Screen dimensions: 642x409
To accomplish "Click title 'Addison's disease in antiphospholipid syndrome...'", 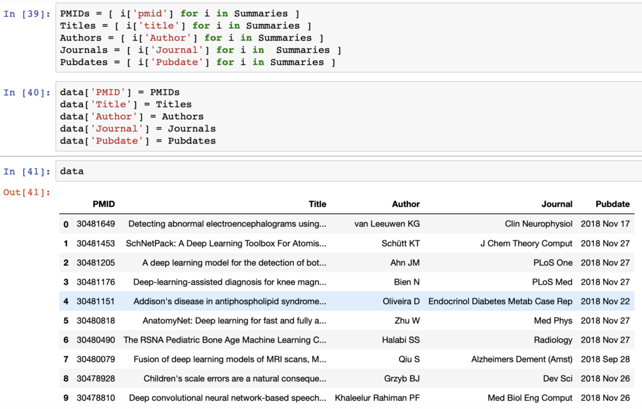I will click(x=229, y=301).
